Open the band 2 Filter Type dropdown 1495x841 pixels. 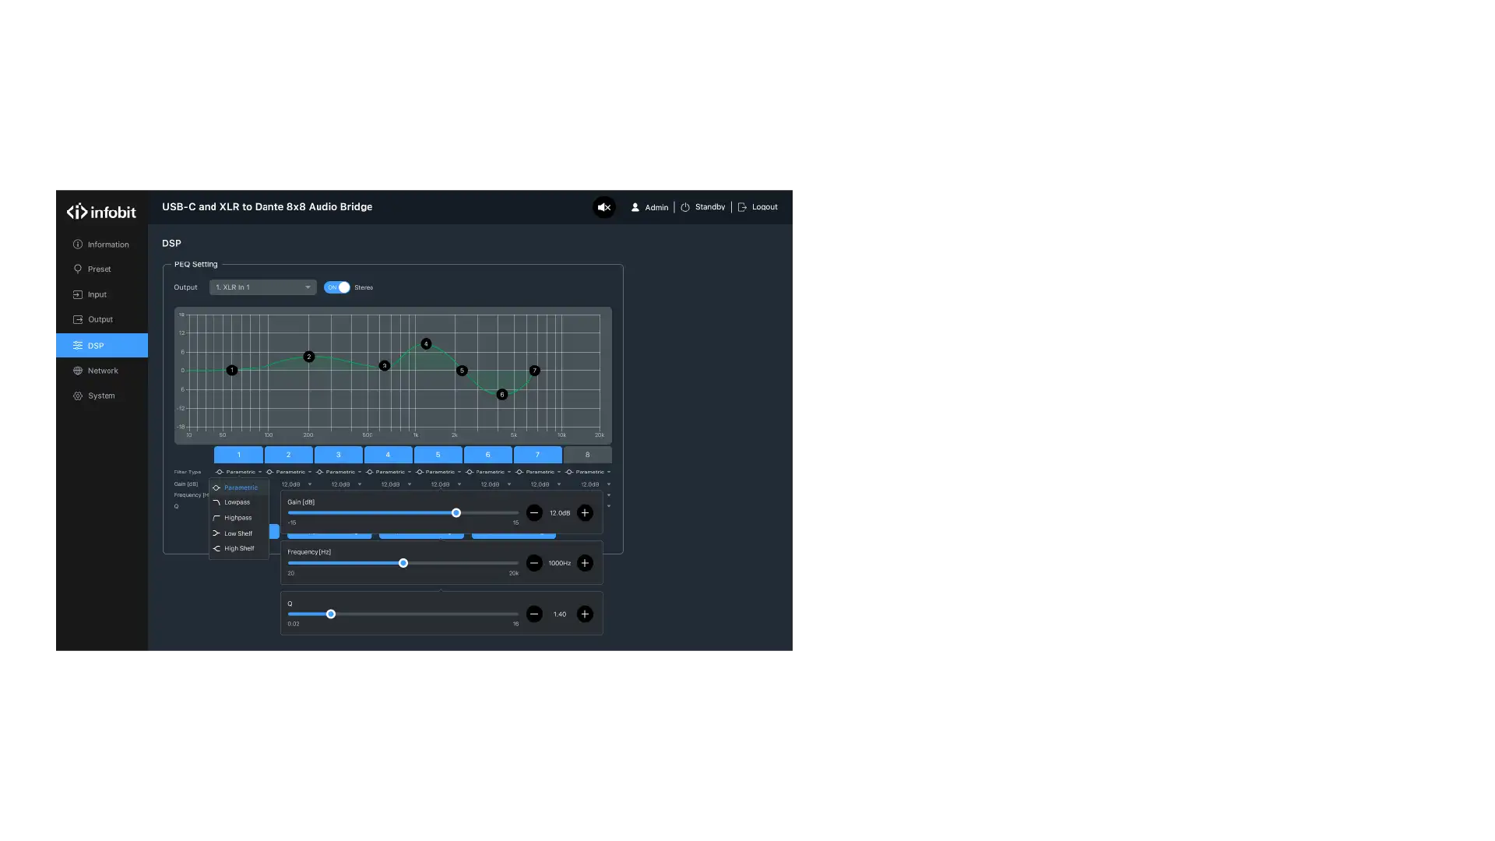[x=288, y=472]
